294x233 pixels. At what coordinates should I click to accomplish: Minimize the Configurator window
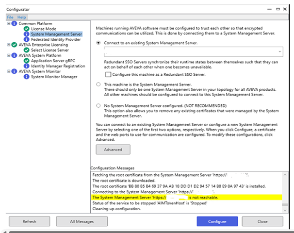269,9
